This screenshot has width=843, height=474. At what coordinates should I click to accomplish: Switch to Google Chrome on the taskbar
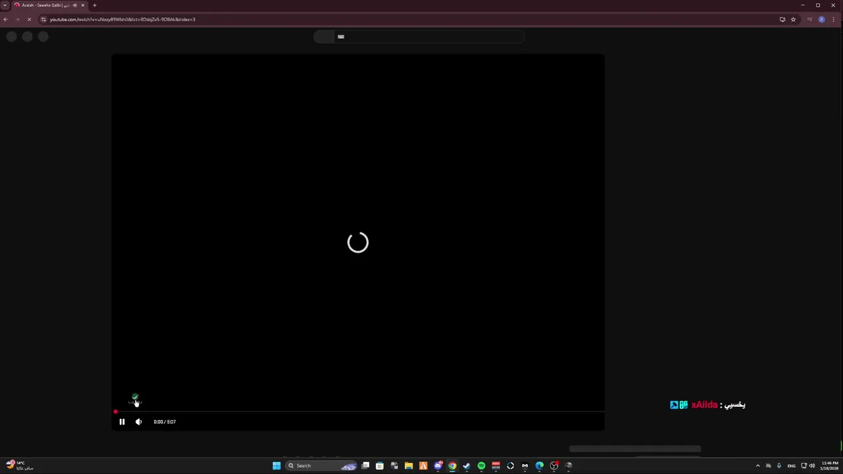point(452,465)
